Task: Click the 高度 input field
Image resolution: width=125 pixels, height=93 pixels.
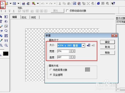Action: click(63, 57)
